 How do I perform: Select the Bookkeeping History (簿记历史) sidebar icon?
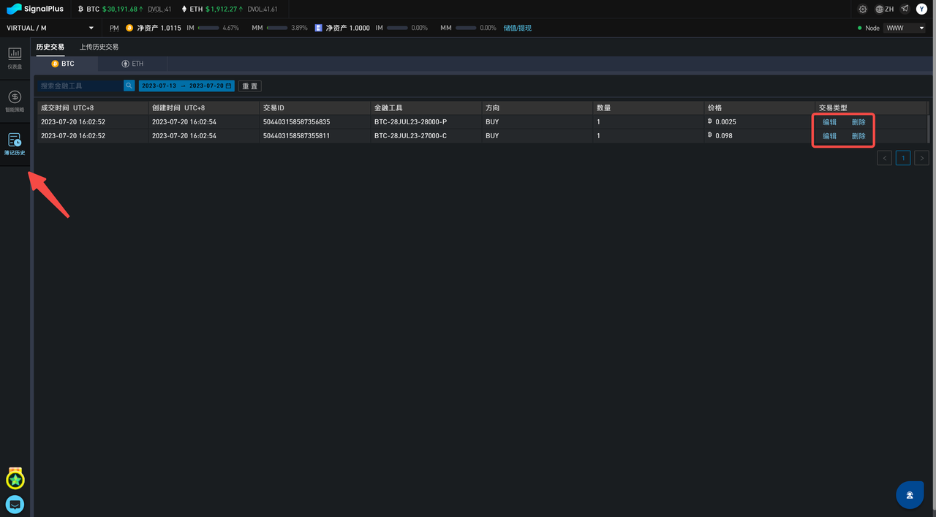tap(15, 143)
